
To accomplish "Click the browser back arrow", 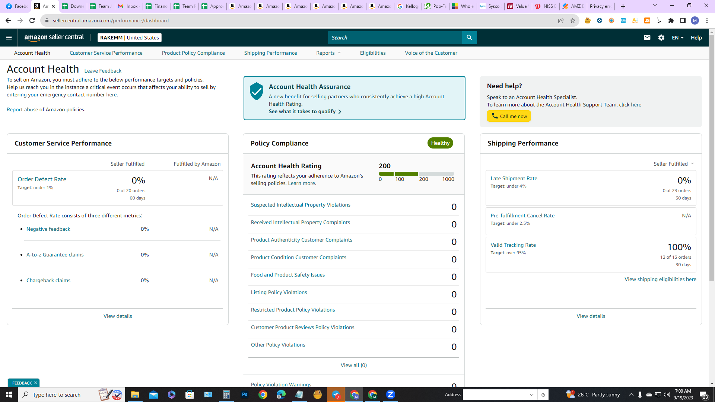I will (x=8, y=20).
